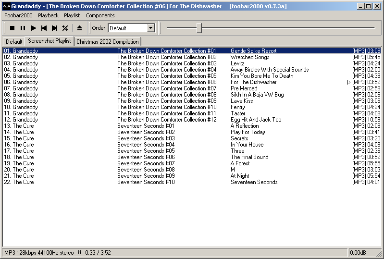Click The Broken Down Comforter Collection #09
384x259 pixels.
(x=167, y=101)
